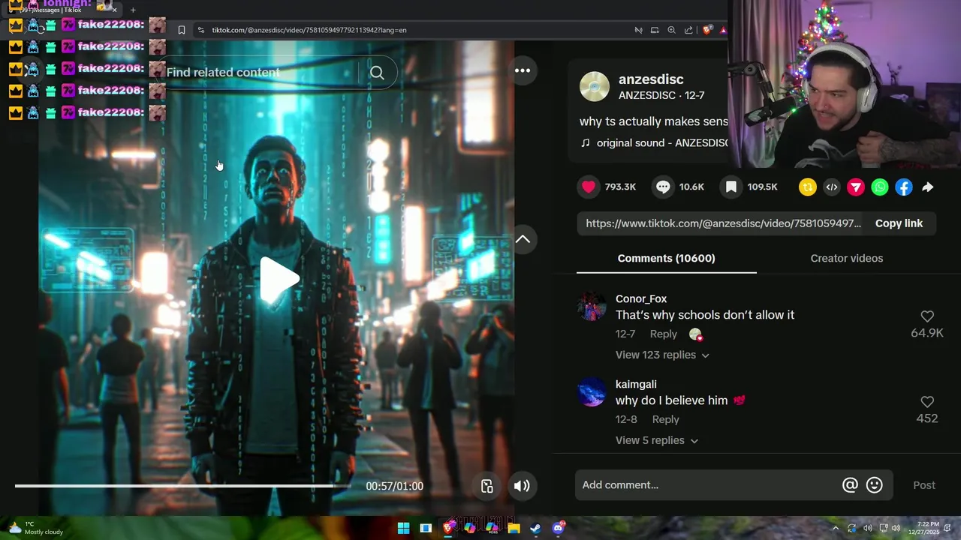The image size is (961, 540).
Task: Switch to Comments (10600) tab
Action: (666, 258)
